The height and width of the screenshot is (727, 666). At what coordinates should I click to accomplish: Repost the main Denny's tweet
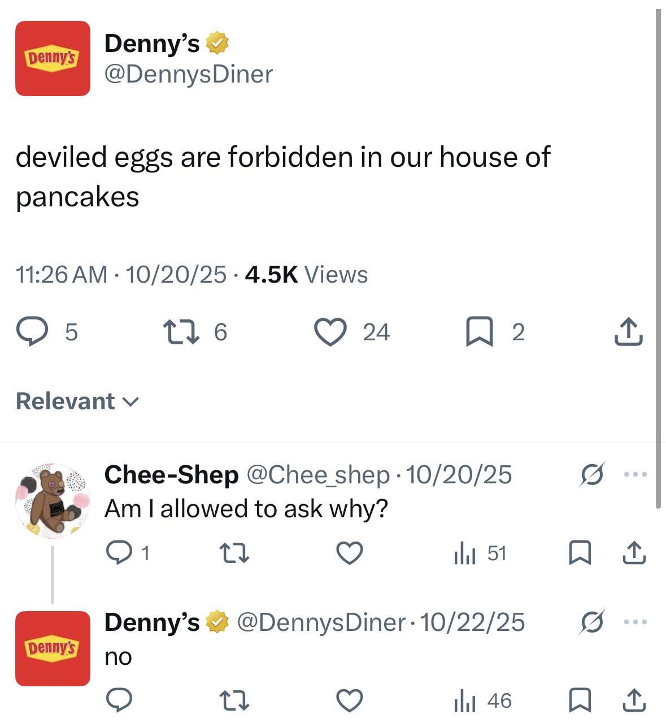coord(181,332)
